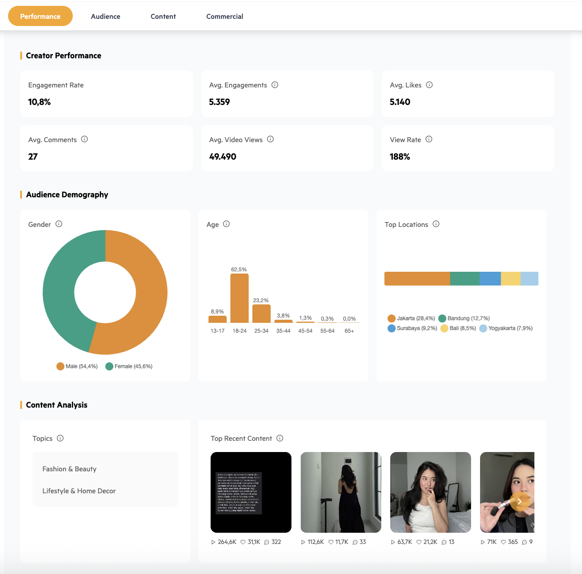Screen dimensions: 582x574
Task: Click the info icon next to Avg. Video Views
Action: [270, 139]
